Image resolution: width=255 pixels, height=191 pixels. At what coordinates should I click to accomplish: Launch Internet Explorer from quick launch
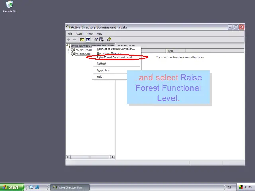click(x=37, y=187)
